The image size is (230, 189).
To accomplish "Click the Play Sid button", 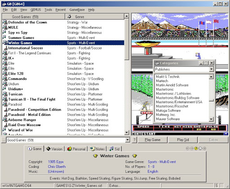I will (183, 140).
